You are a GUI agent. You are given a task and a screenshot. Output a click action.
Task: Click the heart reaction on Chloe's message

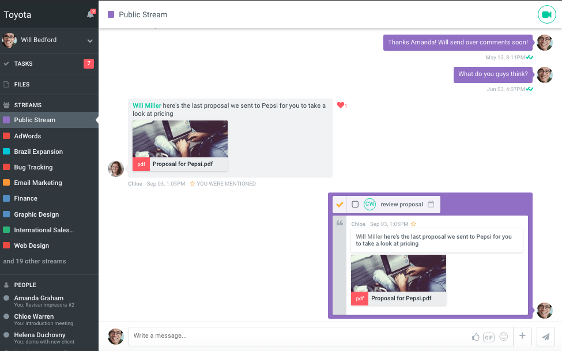341,105
